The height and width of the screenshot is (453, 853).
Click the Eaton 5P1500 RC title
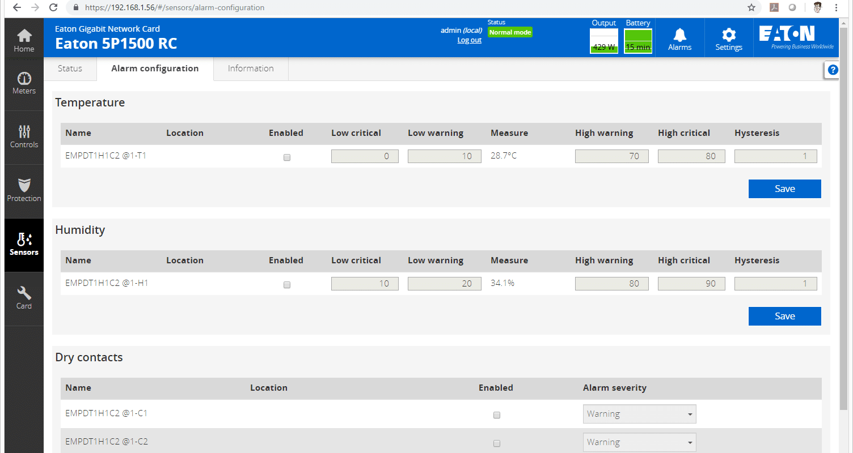click(116, 44)
